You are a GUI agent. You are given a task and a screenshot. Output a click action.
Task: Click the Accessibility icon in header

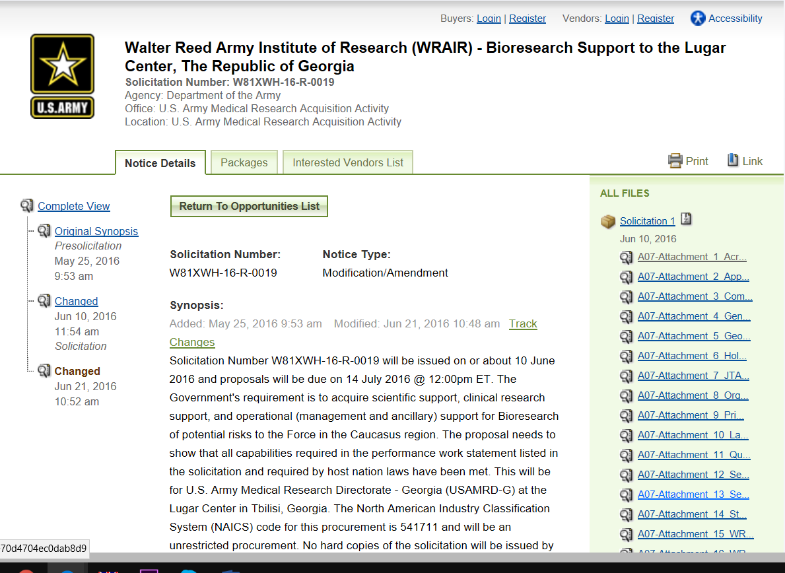tap(698, 18)
